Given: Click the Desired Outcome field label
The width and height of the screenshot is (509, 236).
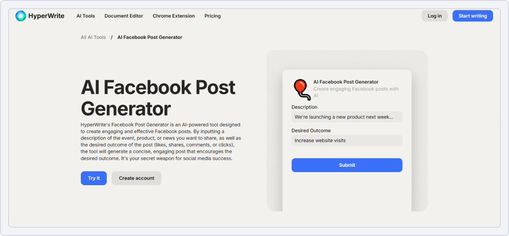Looking at the screenshot, I should (x=311, y=131).
